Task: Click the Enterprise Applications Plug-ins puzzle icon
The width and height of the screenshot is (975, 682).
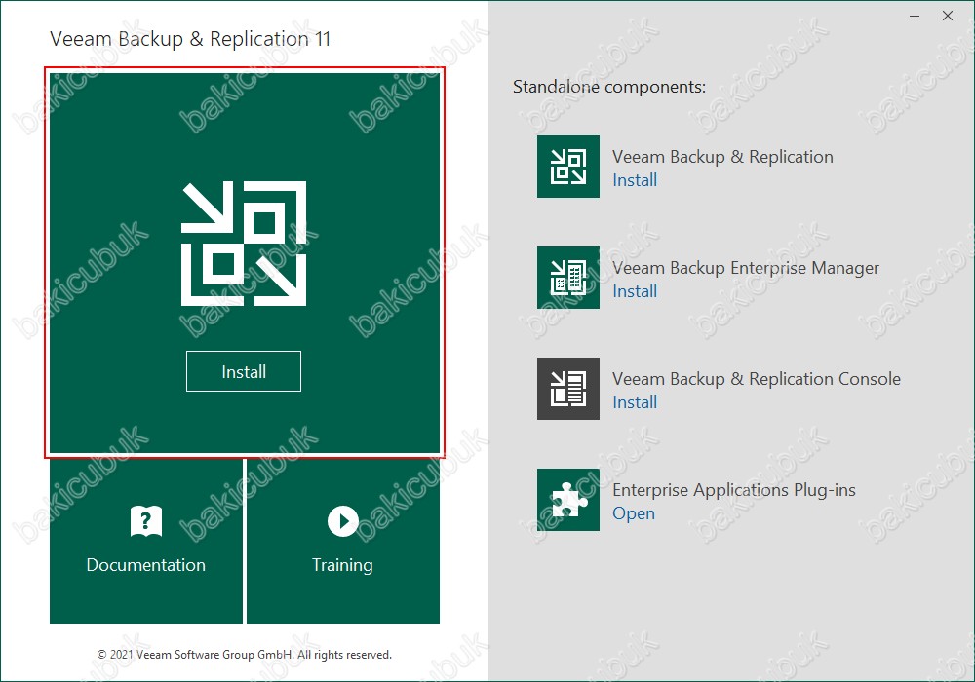Action: [x=568, y=500]
